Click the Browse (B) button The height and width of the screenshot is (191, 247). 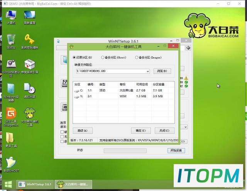(x=162, y=71)
